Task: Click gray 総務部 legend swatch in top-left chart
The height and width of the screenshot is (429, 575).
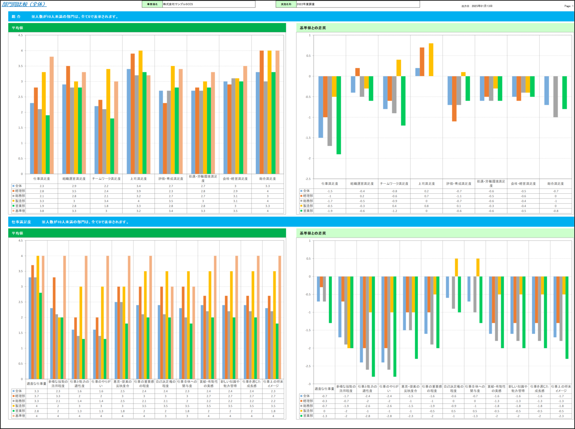Action: pyautogui.click(x=13, y=196)
